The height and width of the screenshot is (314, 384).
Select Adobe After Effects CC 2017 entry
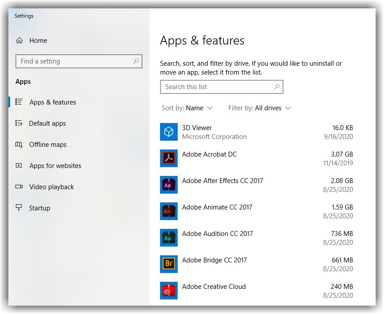tap(222, 180)
